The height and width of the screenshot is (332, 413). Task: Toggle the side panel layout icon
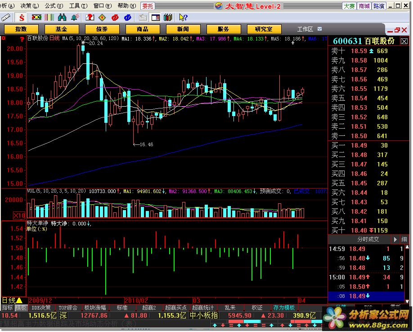pos(155,18)
